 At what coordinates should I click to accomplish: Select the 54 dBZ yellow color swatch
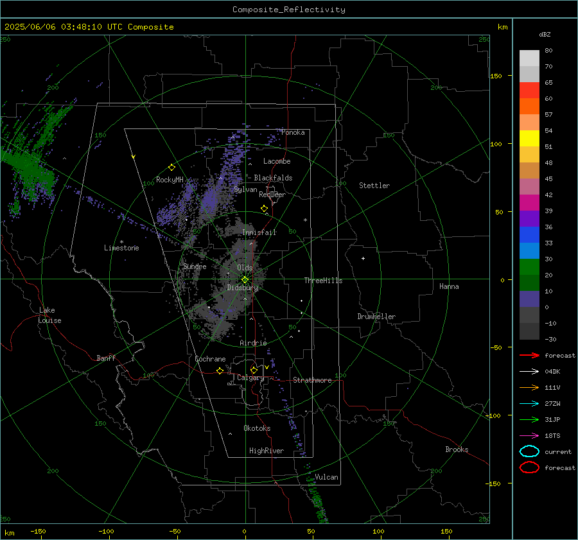click(529, 138)
